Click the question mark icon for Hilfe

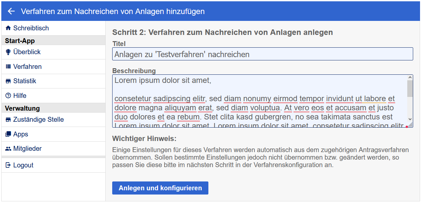pos(8,96)
